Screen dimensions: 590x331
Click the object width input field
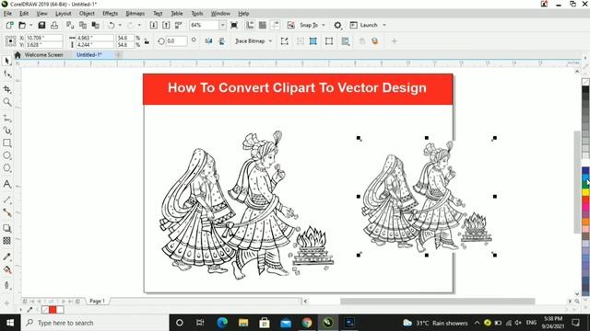(95, 38)
